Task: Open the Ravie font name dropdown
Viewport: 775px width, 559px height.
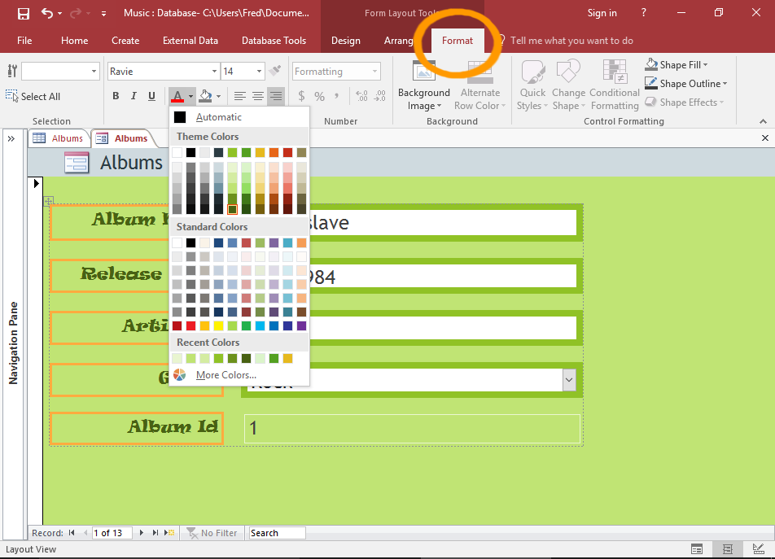Action: point(214,71)
